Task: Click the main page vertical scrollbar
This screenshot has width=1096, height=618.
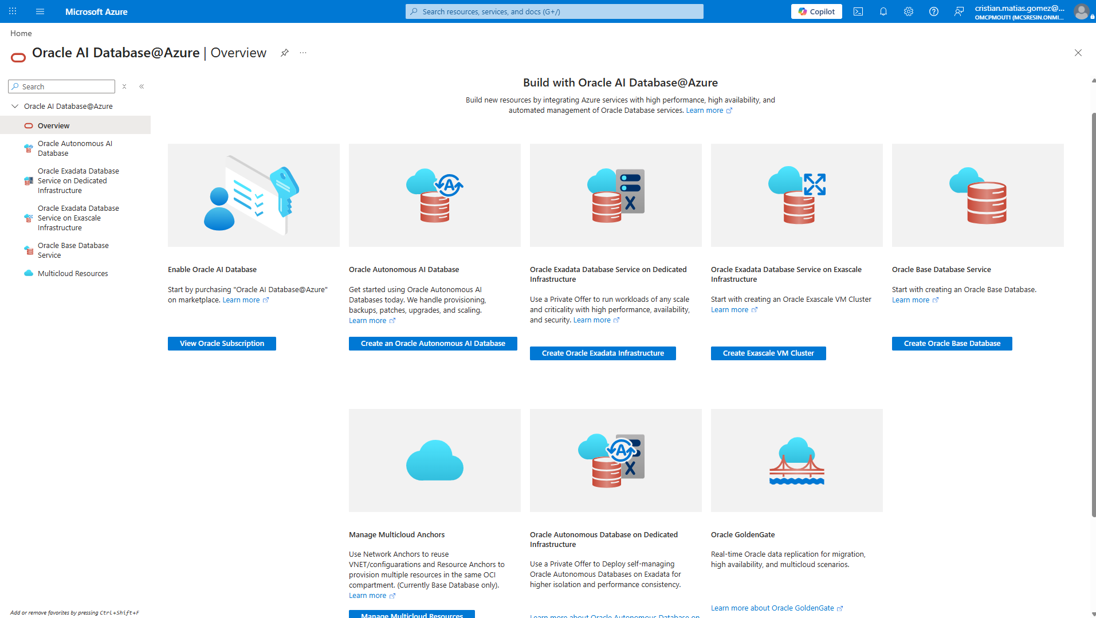Action: click(x=1093, y=315)
